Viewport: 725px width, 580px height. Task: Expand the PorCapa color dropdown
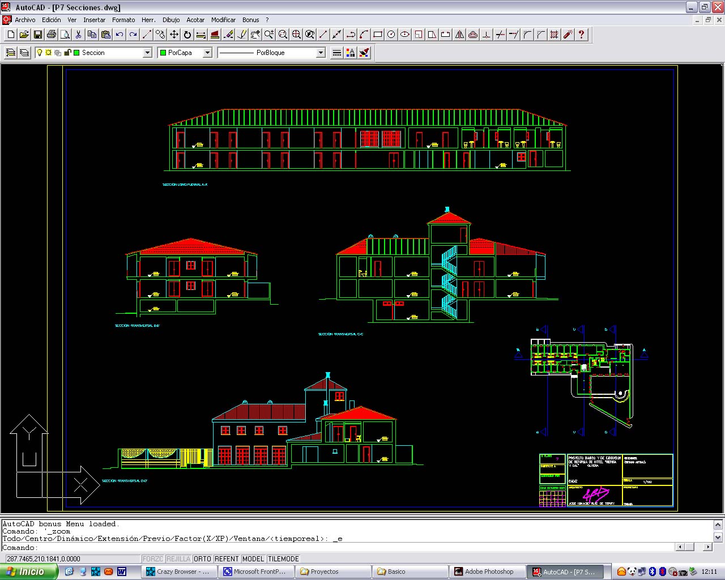[x=207, y=53]
